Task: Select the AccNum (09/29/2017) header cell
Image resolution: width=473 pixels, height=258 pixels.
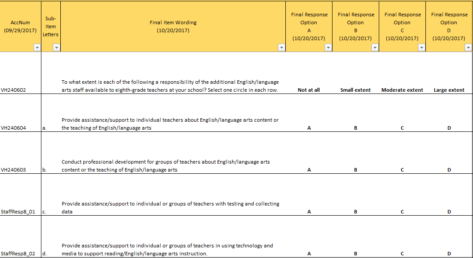Action: point(21,26)
